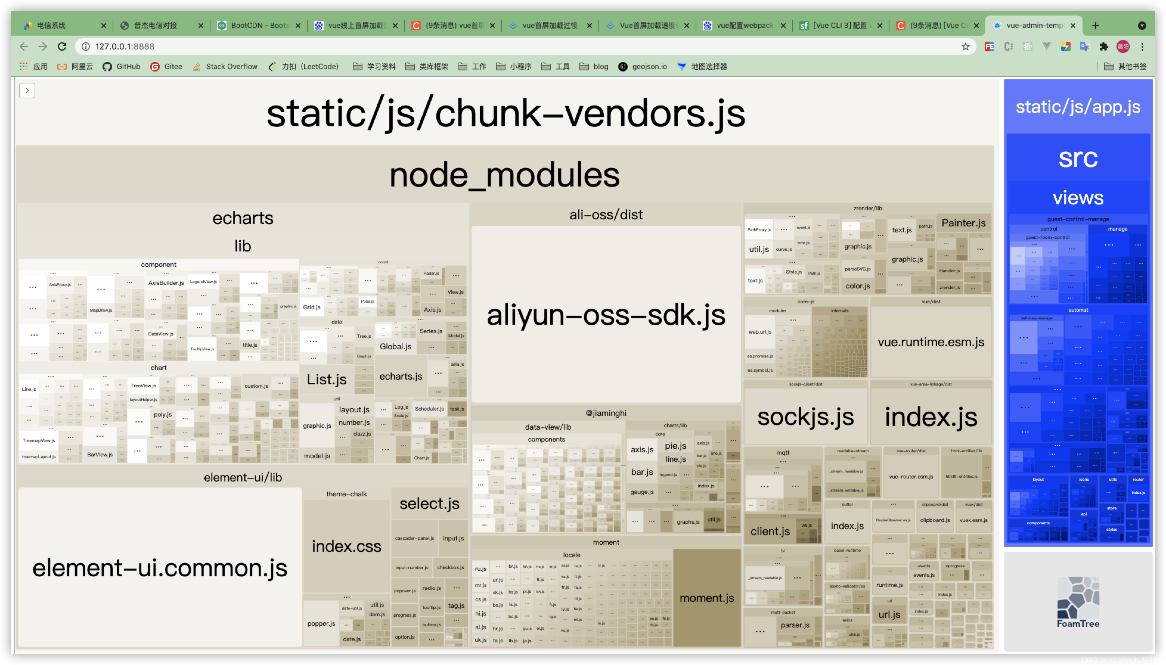The height and width of the screenshot is (665, 1166).
Task: Click the static/js/chunk-vendors.js title
Action: (x=506, y=113)
